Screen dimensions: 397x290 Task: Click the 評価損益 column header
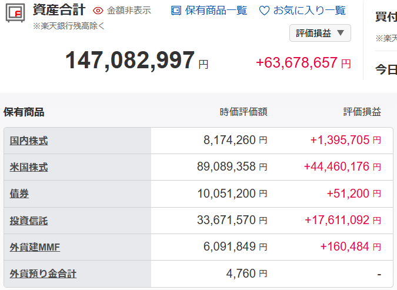362,112
